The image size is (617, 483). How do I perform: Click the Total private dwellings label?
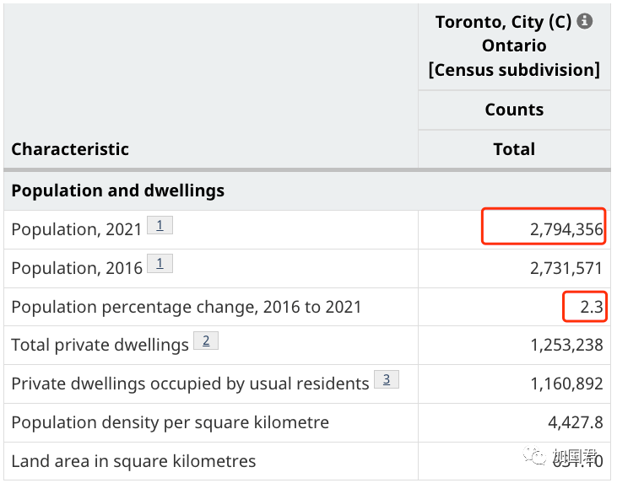100,345
